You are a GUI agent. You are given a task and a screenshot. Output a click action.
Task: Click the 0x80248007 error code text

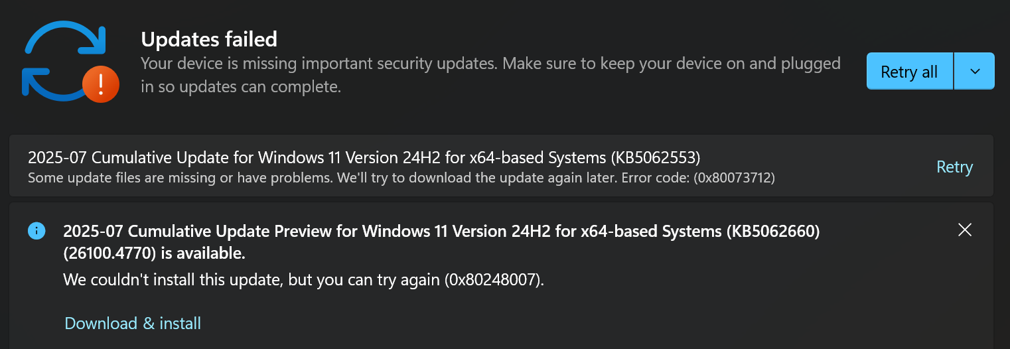coord(492,280)
